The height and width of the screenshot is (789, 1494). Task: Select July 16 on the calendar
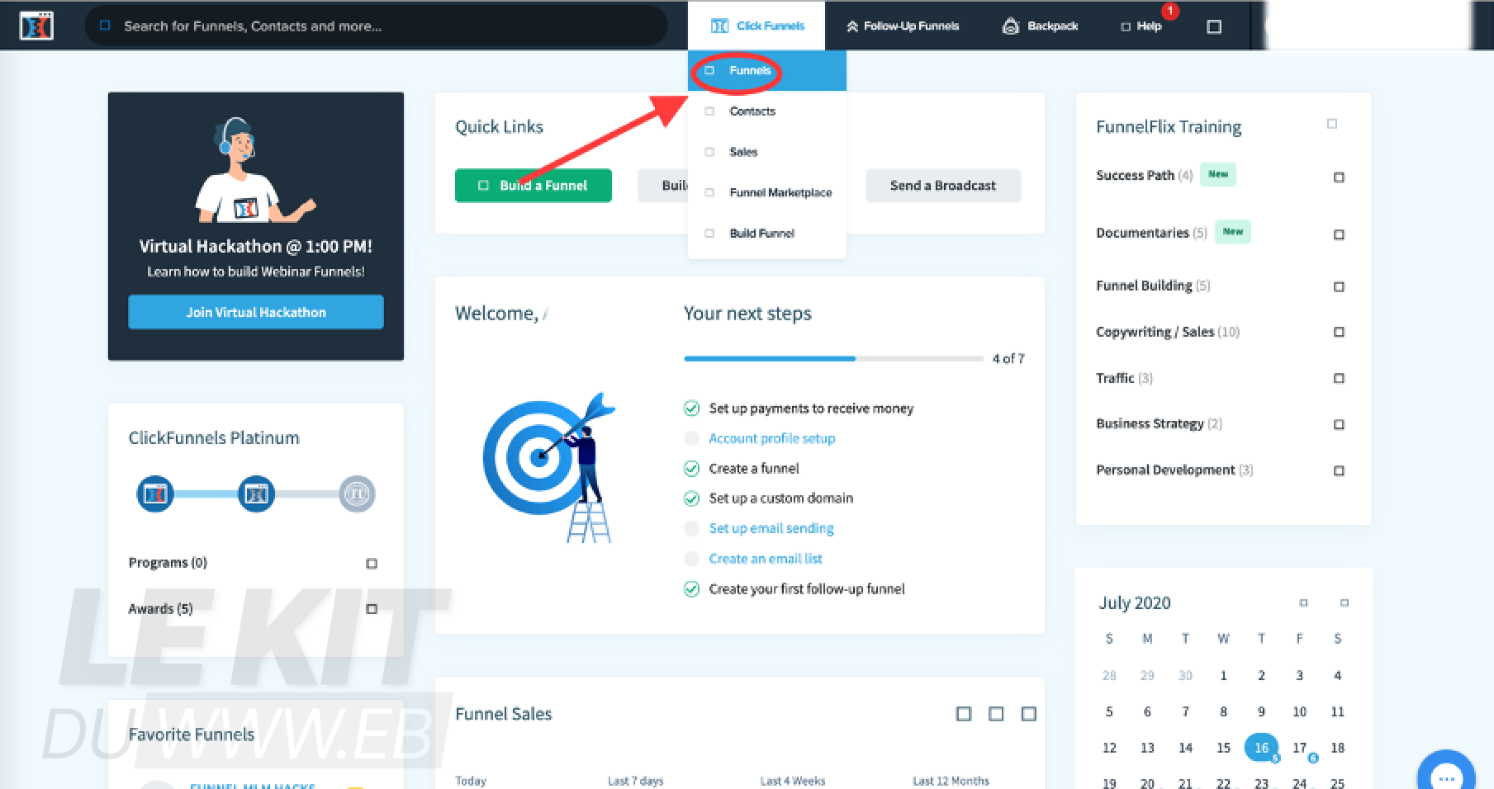point(1261,748)
